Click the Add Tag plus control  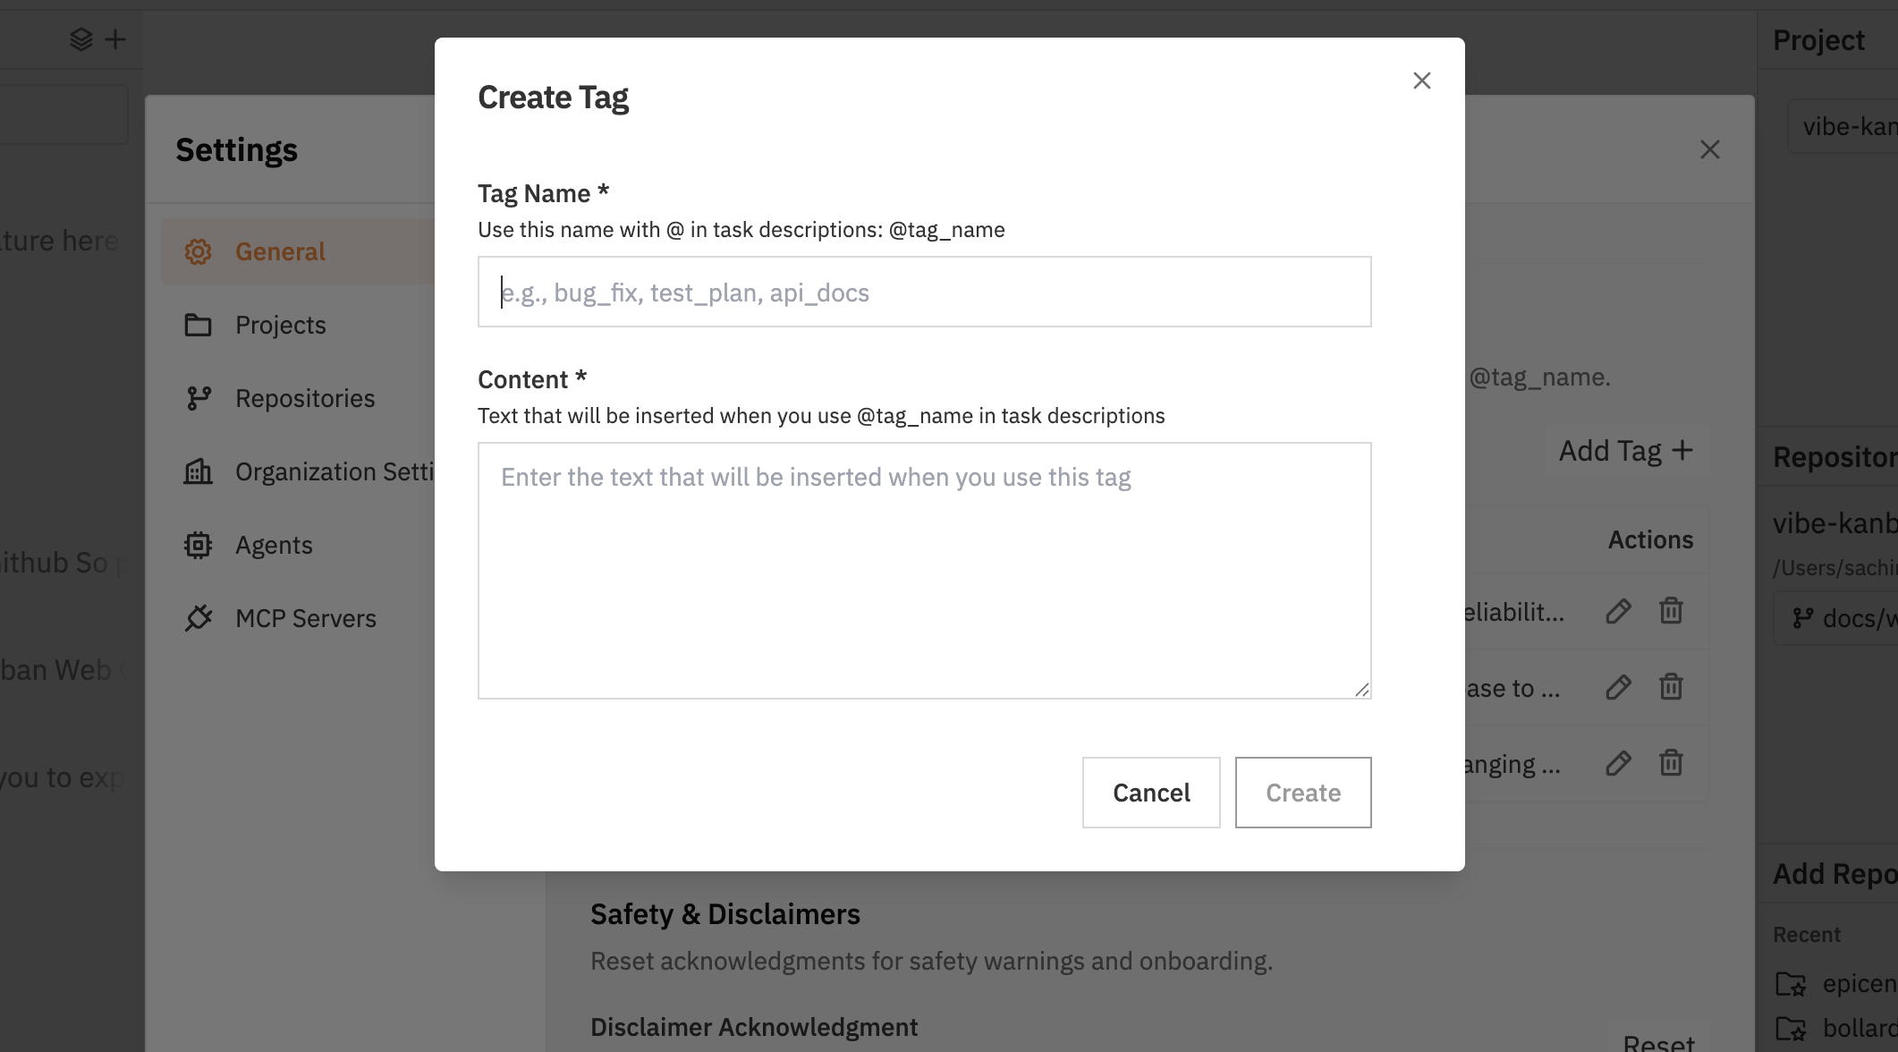[1626, 450]
